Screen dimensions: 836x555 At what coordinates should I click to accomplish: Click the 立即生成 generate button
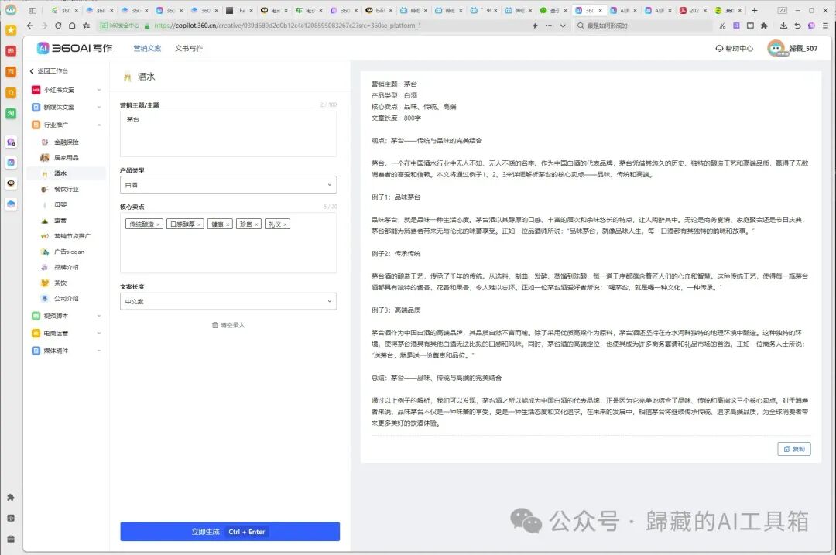[230, 532]
